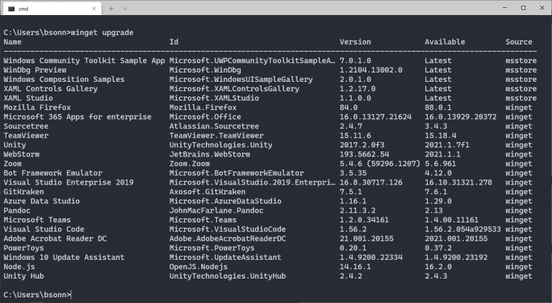Image resolution: width=552 pixels, height=303 pixels.
Task: Click Zoom version '5.4.6 (59296.1207)'
Action: pyautogui.click(x=379, y=164)
